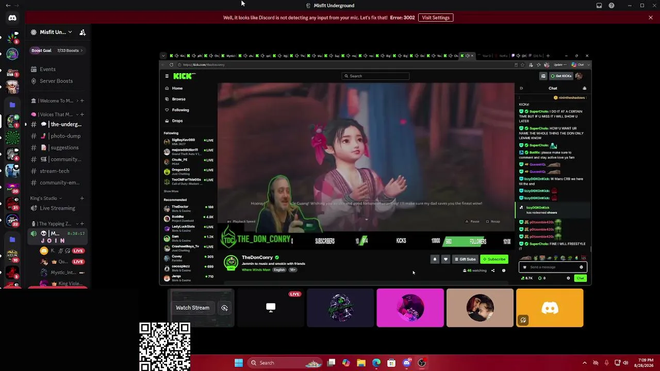This screenshot has width=660, height=371.
Task: Click the share icon beside watching count
Action: tap(493, 271)
